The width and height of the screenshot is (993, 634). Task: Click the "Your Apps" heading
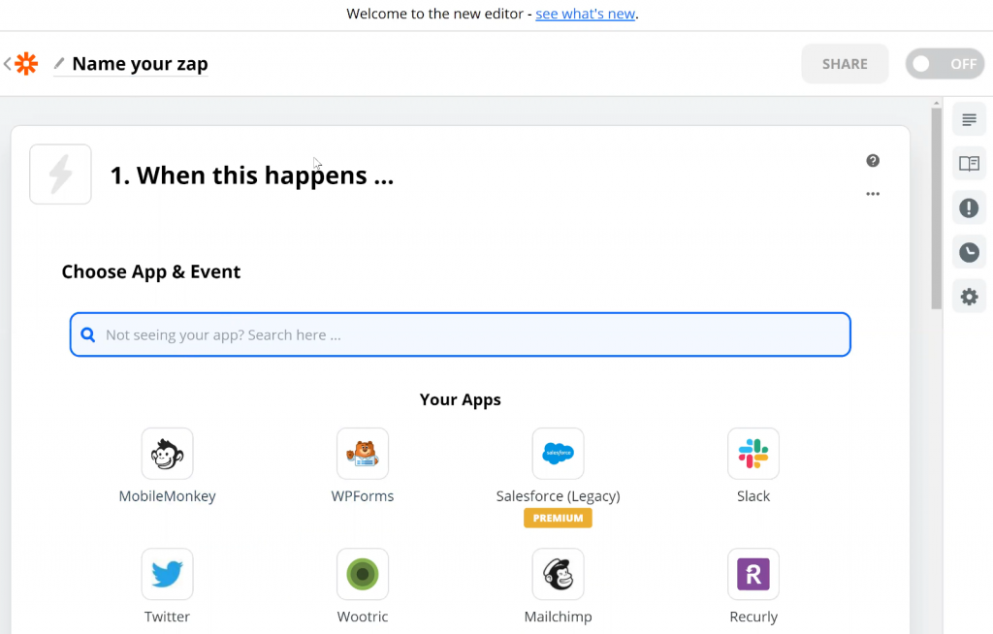(x=461, y=399)
